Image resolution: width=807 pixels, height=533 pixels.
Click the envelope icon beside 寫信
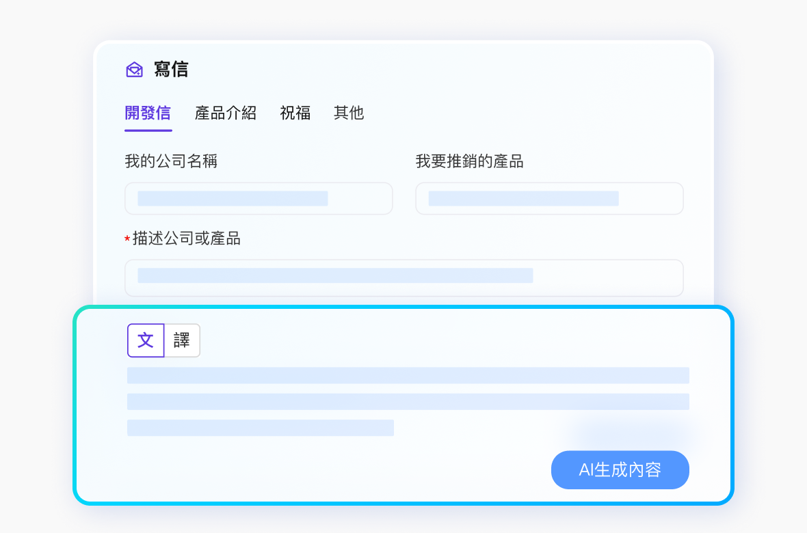[134, 69]
